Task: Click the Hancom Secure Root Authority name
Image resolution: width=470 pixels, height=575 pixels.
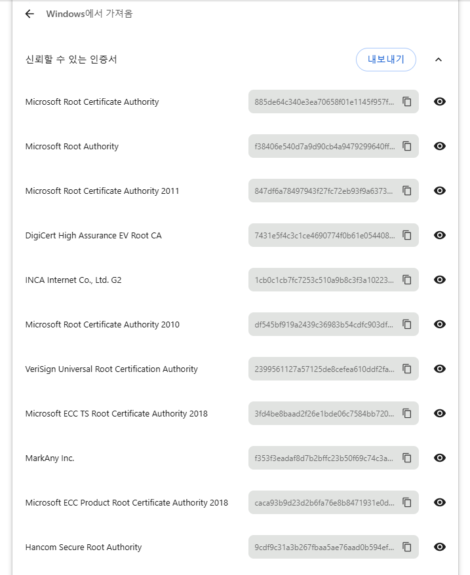Action: click(83, 547)
